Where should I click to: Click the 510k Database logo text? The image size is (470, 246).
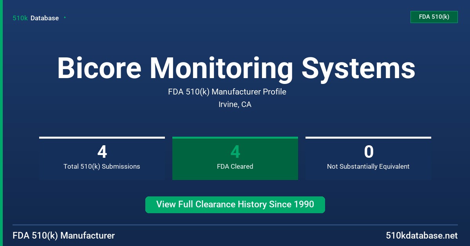pyautogui.click(x=36, y=18)
